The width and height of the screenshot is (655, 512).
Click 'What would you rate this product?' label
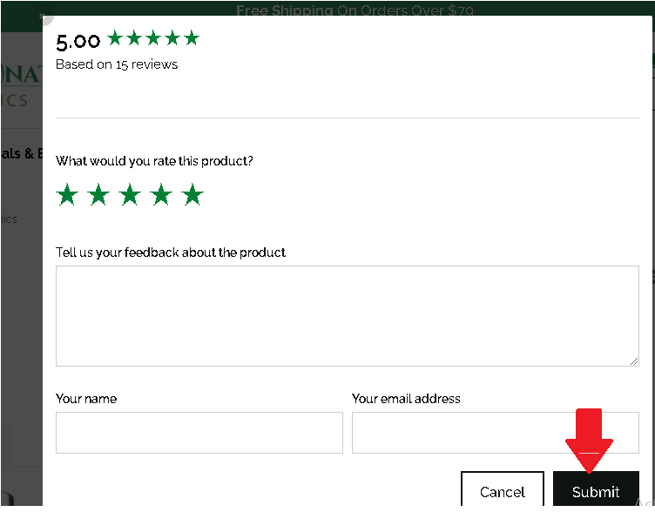click(154, 161)
